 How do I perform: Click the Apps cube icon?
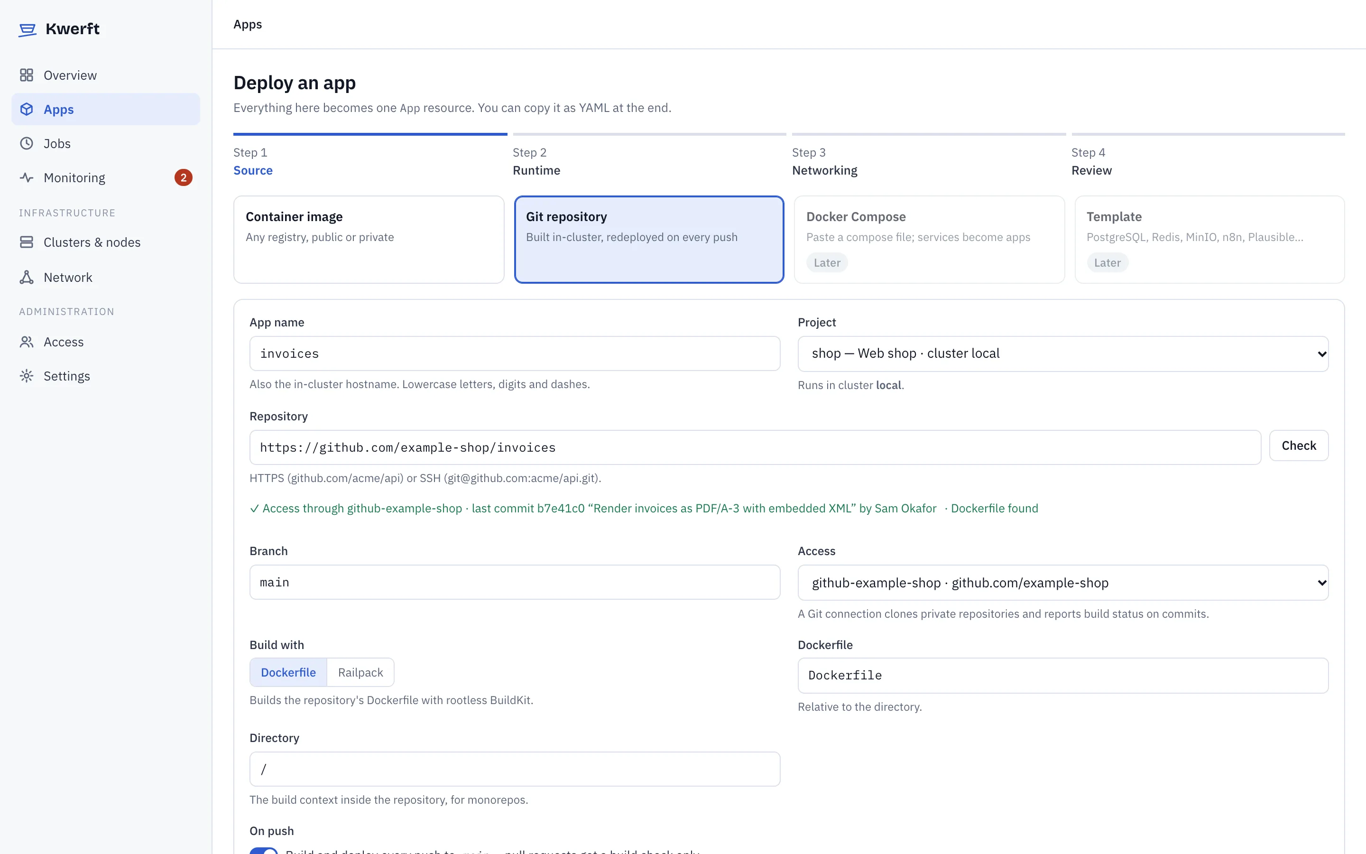[x=27, y=109]
